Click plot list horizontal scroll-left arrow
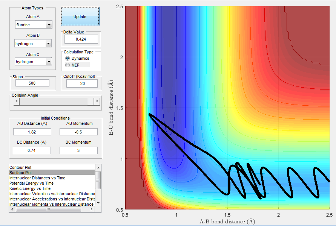 tap(12, 209)
